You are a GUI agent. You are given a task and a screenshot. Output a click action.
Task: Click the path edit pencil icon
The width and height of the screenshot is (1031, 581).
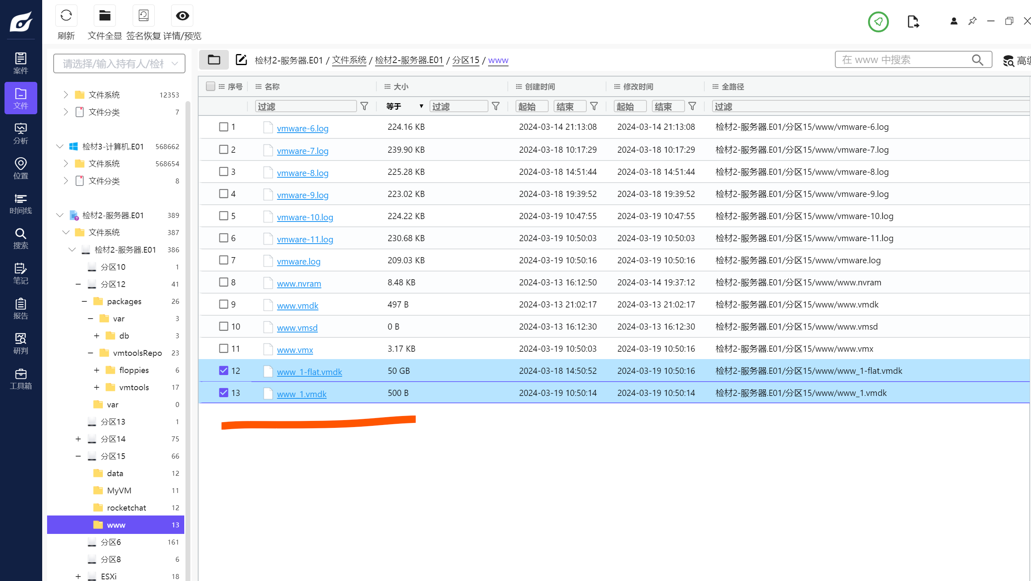241,60
